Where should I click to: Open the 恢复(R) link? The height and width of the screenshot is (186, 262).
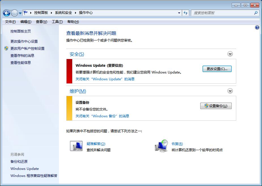[x=177, y=144]
